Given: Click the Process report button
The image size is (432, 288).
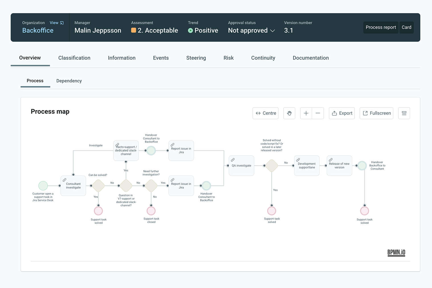Looking at the screenshot, I should click(381, 27).
